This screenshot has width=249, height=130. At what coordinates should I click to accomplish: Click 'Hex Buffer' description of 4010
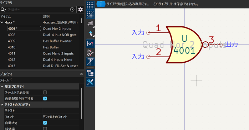point(51,47)
